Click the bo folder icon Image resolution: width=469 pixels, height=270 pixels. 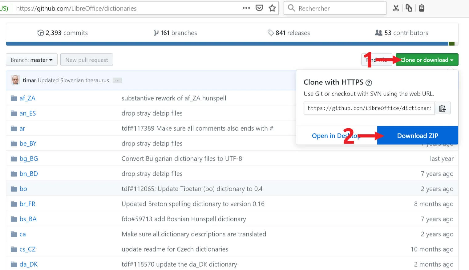point(14,189)
